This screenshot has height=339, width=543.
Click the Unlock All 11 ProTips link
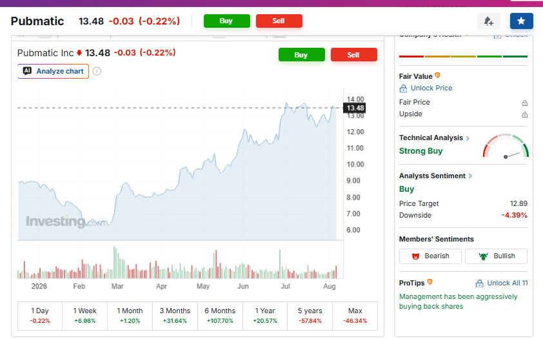point(502,283)
